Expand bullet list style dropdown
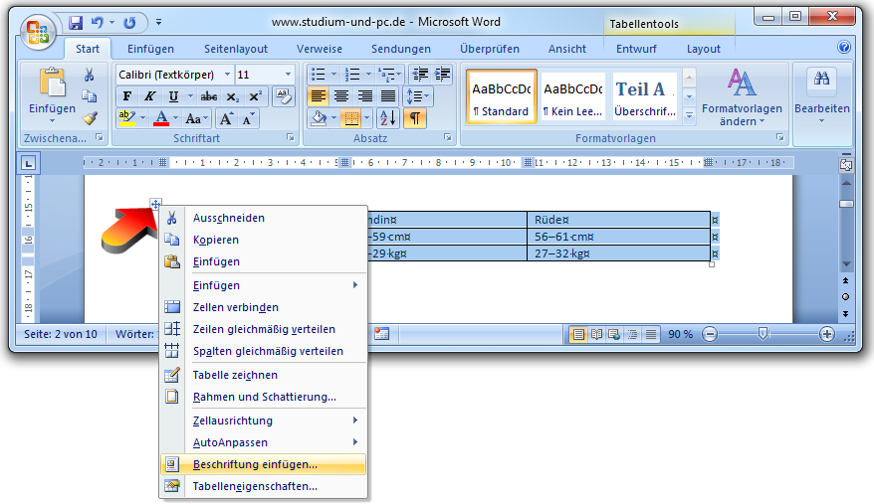This screenshot has height=504, width=874. click(x=333, y=75)
